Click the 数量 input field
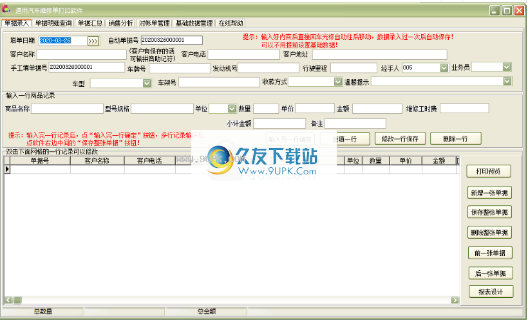This screenshot has width=528, height=321. pos(266,109)
